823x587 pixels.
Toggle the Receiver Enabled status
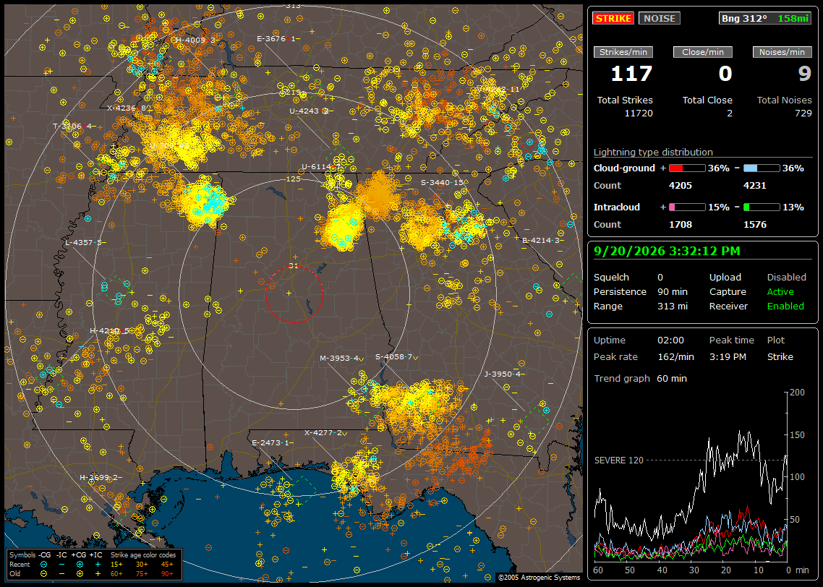tap(785, 307)
